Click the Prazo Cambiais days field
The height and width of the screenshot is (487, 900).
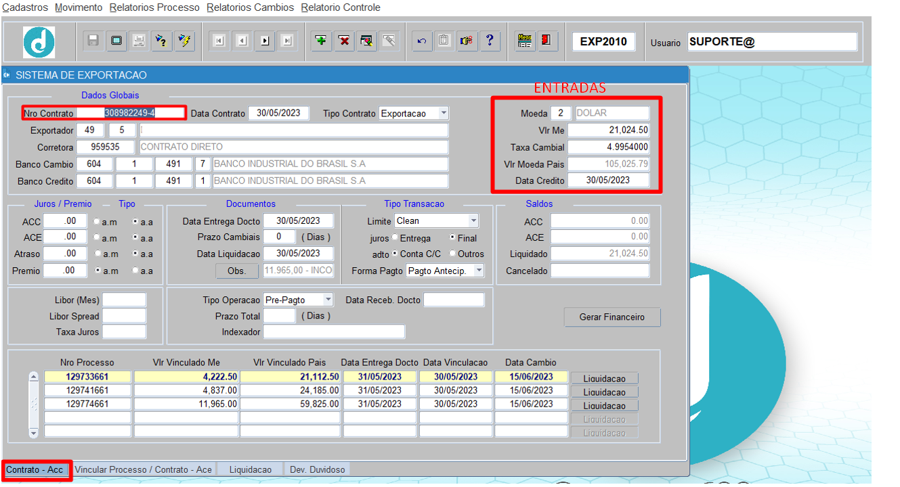pos(279,237)
